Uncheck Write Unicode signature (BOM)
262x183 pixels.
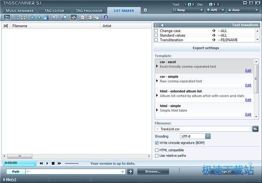pyautogui.click(x=157, y=143)
